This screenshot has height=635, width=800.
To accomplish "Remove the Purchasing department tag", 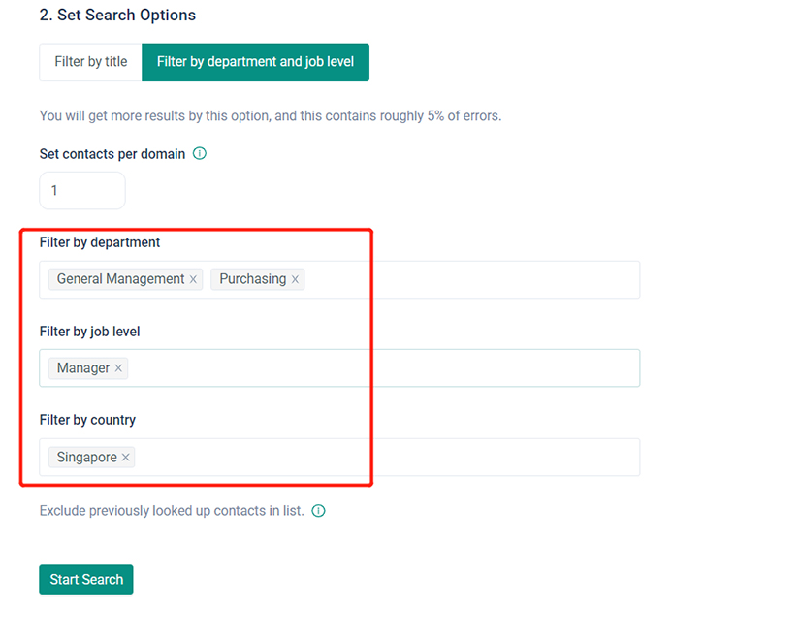I will tap(296, 279).
